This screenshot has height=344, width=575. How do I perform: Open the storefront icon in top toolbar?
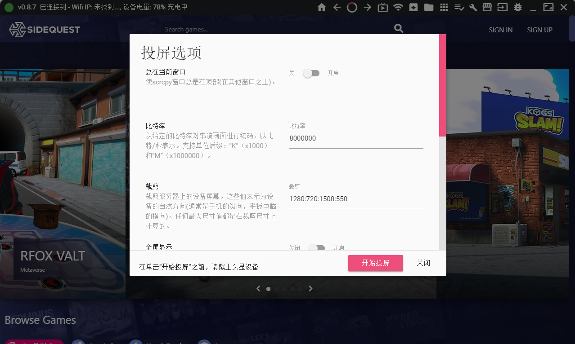[x=487, y=7]
